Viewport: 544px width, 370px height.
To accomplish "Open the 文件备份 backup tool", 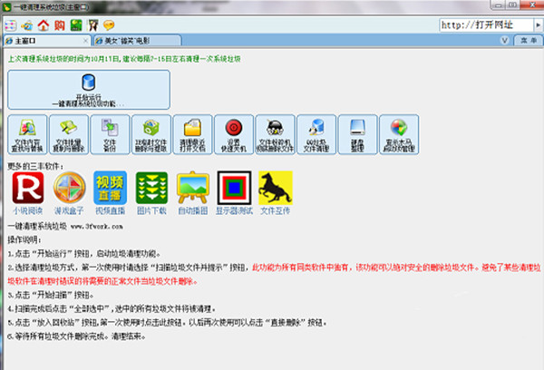I will pos(110,135).
